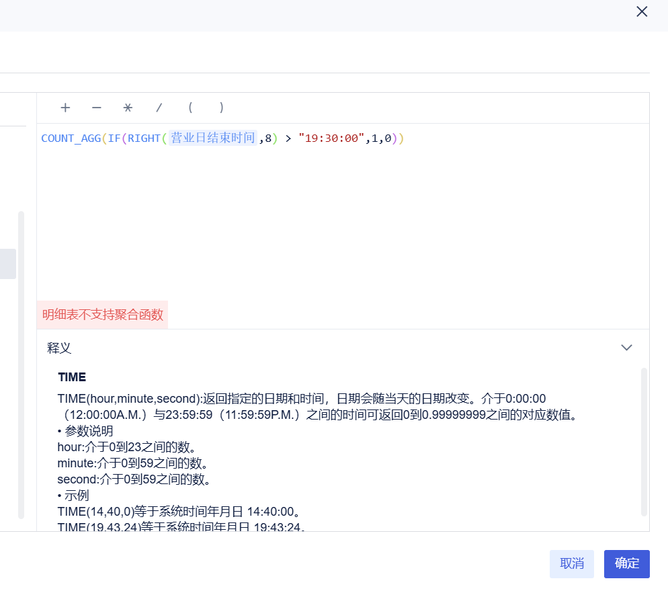668x589 pixels.
Task: Click the 释义 description panel scrollbar
Action: tap(644, 440)
